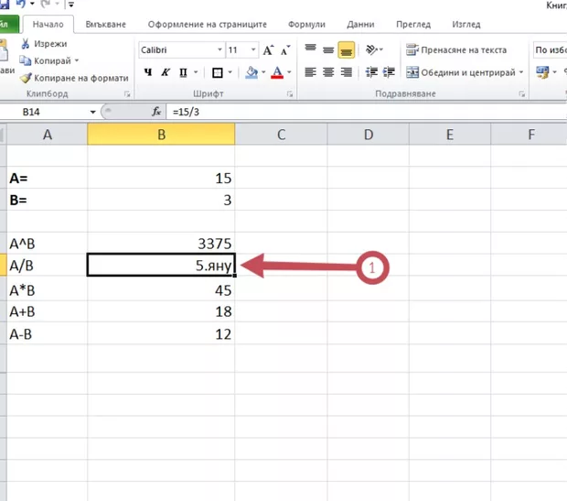Image resolution: width=567 pixels, height=501 pixels.
Task: Click the Insert Function fx icon
Action: [156, 112]
